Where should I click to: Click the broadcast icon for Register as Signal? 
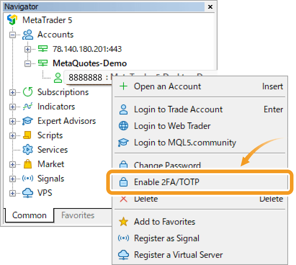124,238
